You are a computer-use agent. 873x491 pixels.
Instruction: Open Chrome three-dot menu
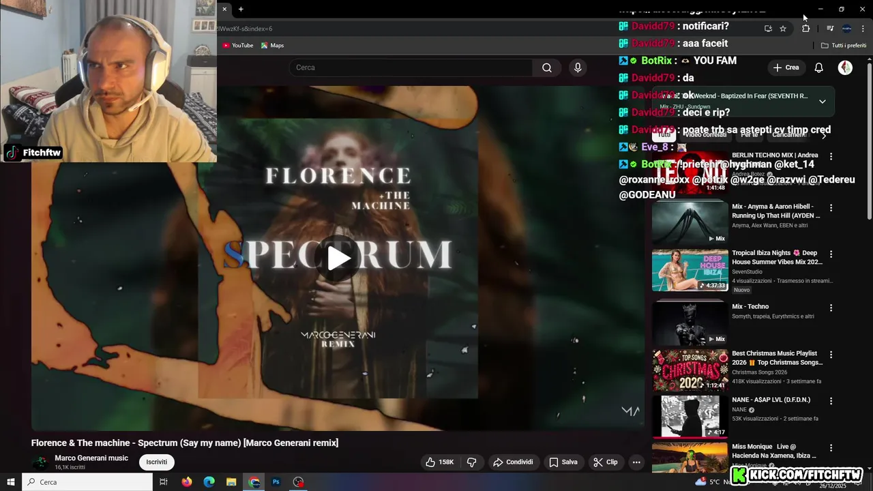[863, 29]
